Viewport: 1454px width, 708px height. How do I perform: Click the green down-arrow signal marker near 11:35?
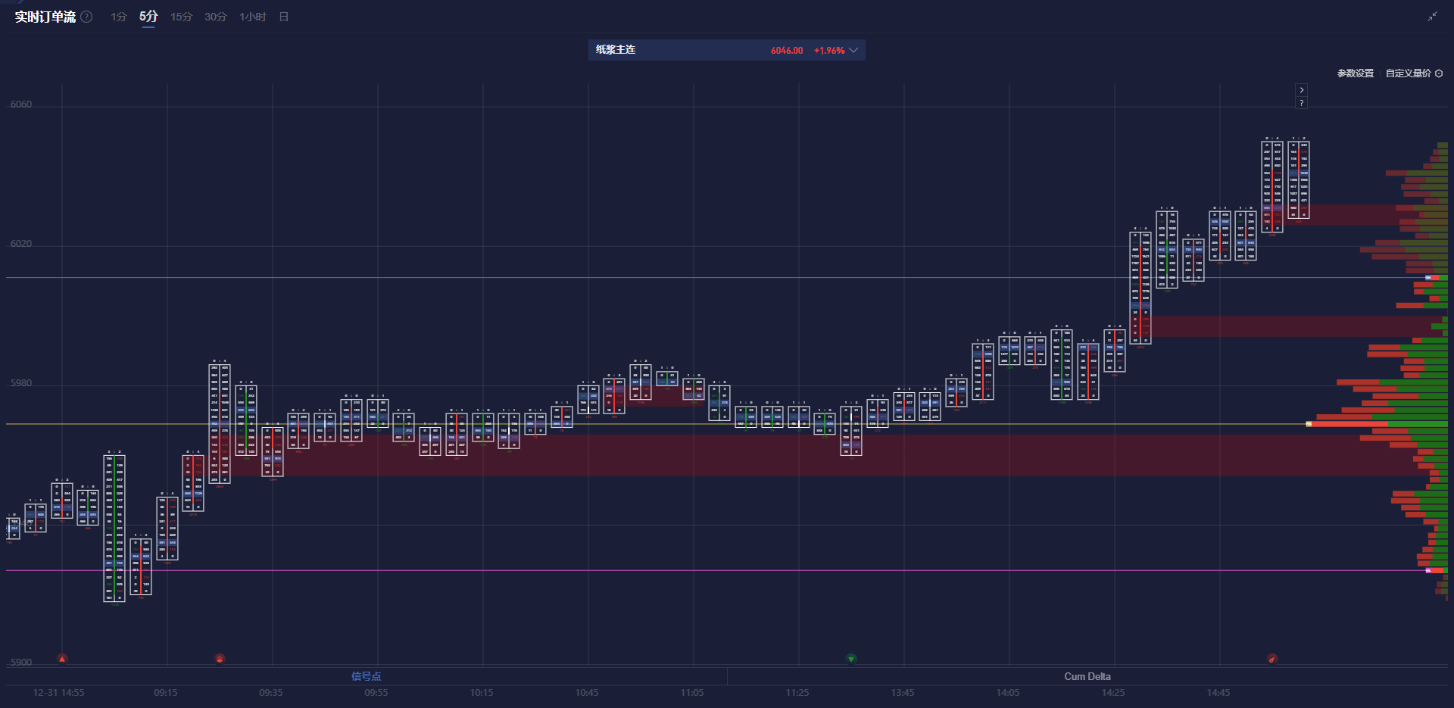[x=851, y=659]
